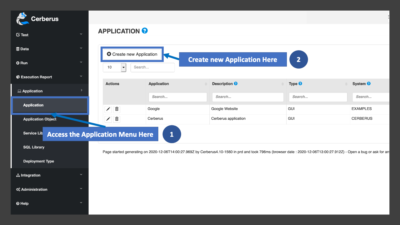Expand the Run menu chevron

click(x=81, y=62)
